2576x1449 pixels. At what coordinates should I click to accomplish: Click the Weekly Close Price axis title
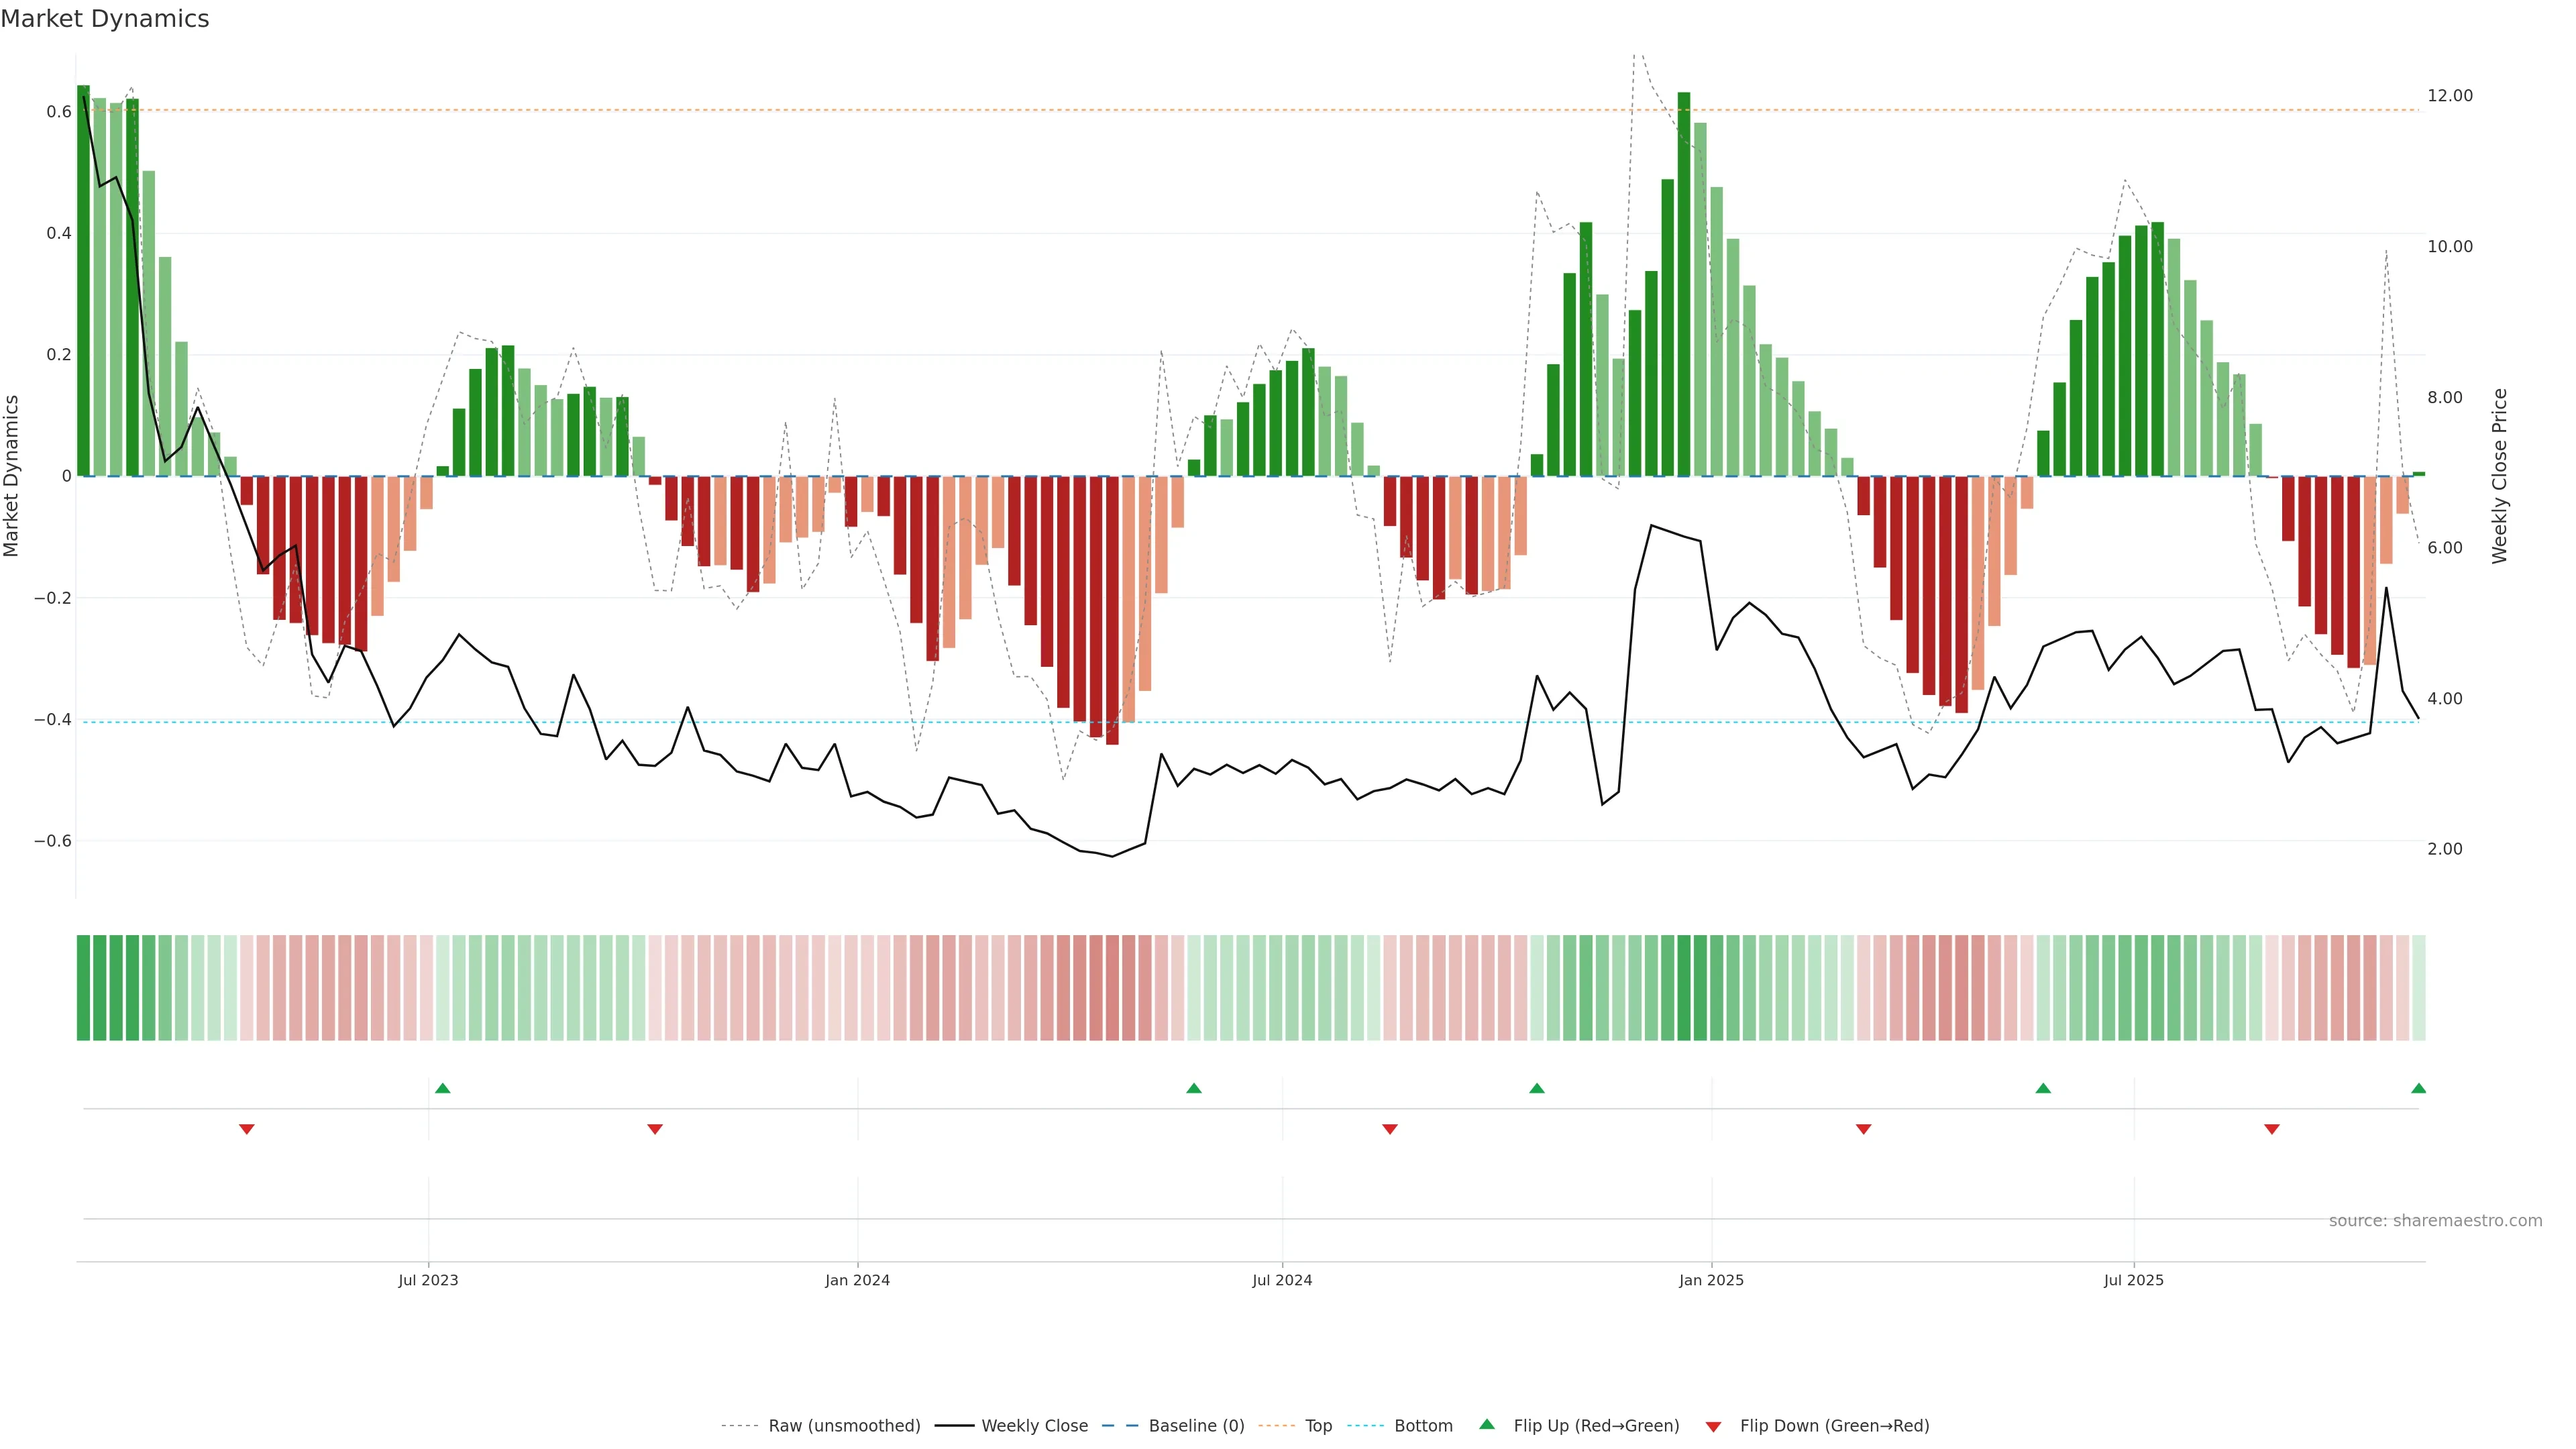[x=2499, y=476]
